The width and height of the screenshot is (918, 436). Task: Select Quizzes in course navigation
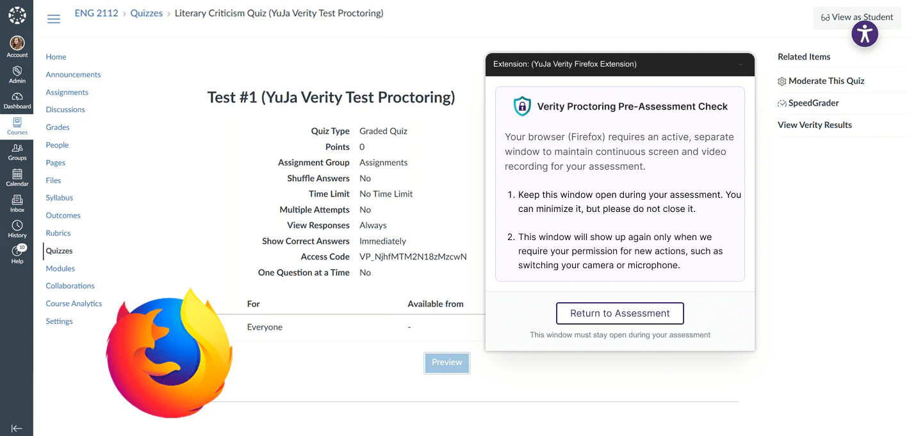59,251
